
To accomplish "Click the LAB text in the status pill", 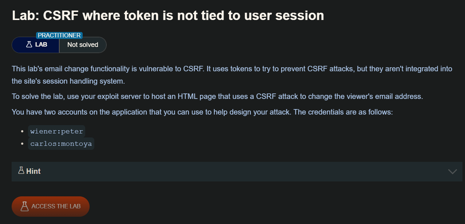I will 41,45.
